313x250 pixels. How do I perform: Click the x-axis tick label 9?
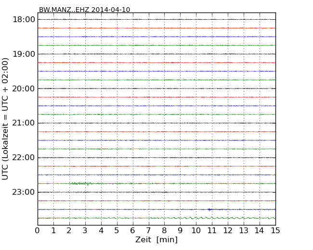tap(180, 230)
